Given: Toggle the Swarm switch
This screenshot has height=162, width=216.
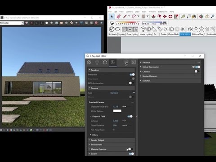Looking at the screenshot, I should [x=131, y=153].
